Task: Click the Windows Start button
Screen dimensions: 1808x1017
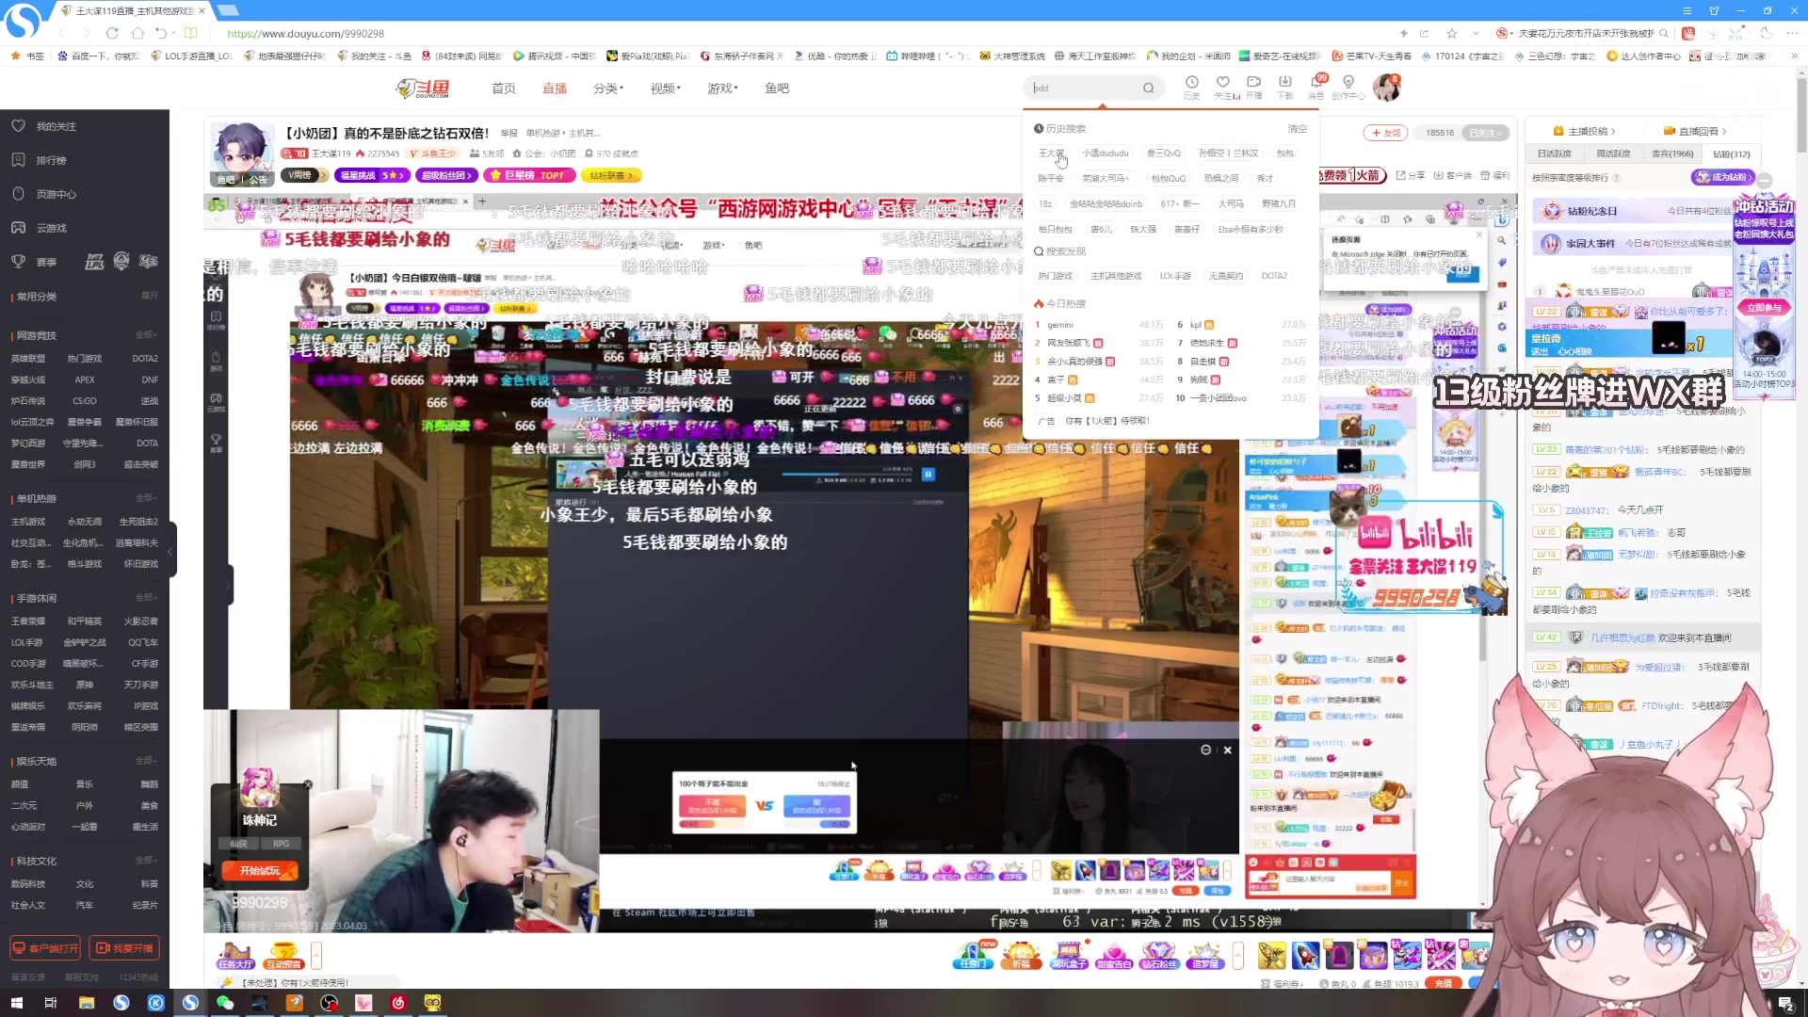Action: (x=16, y=1003)
